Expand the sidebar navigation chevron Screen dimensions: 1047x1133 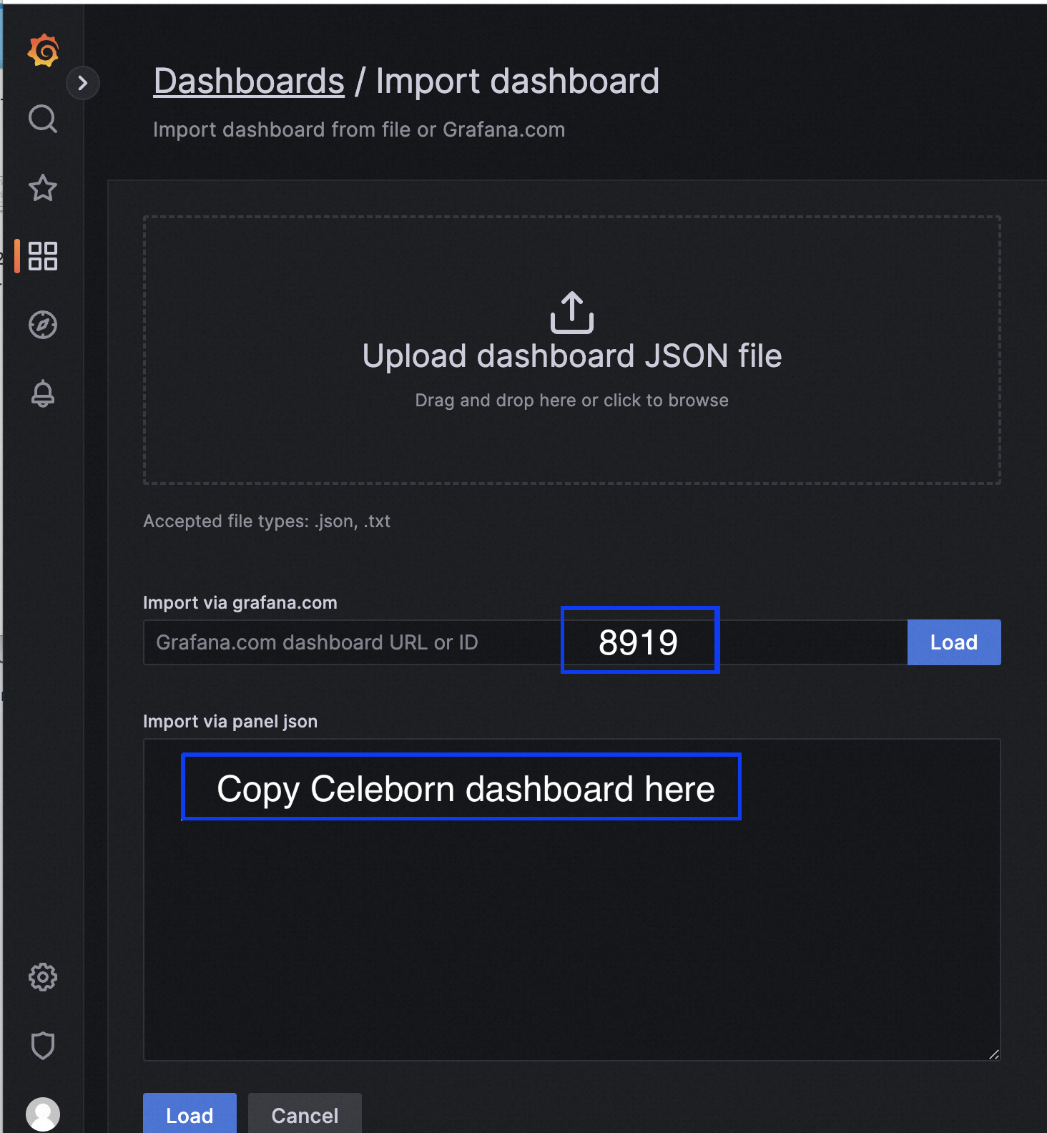pos(83,83)
